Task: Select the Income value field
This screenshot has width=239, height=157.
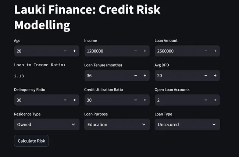Action: click(107, 51)
